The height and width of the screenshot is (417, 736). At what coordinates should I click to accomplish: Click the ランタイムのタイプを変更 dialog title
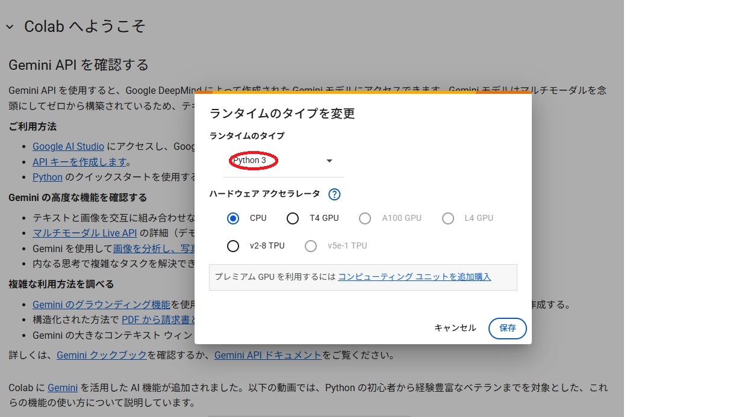[x=282, y=113]
